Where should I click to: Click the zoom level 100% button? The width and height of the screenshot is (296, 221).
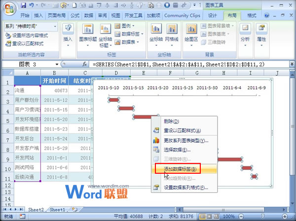228,216
